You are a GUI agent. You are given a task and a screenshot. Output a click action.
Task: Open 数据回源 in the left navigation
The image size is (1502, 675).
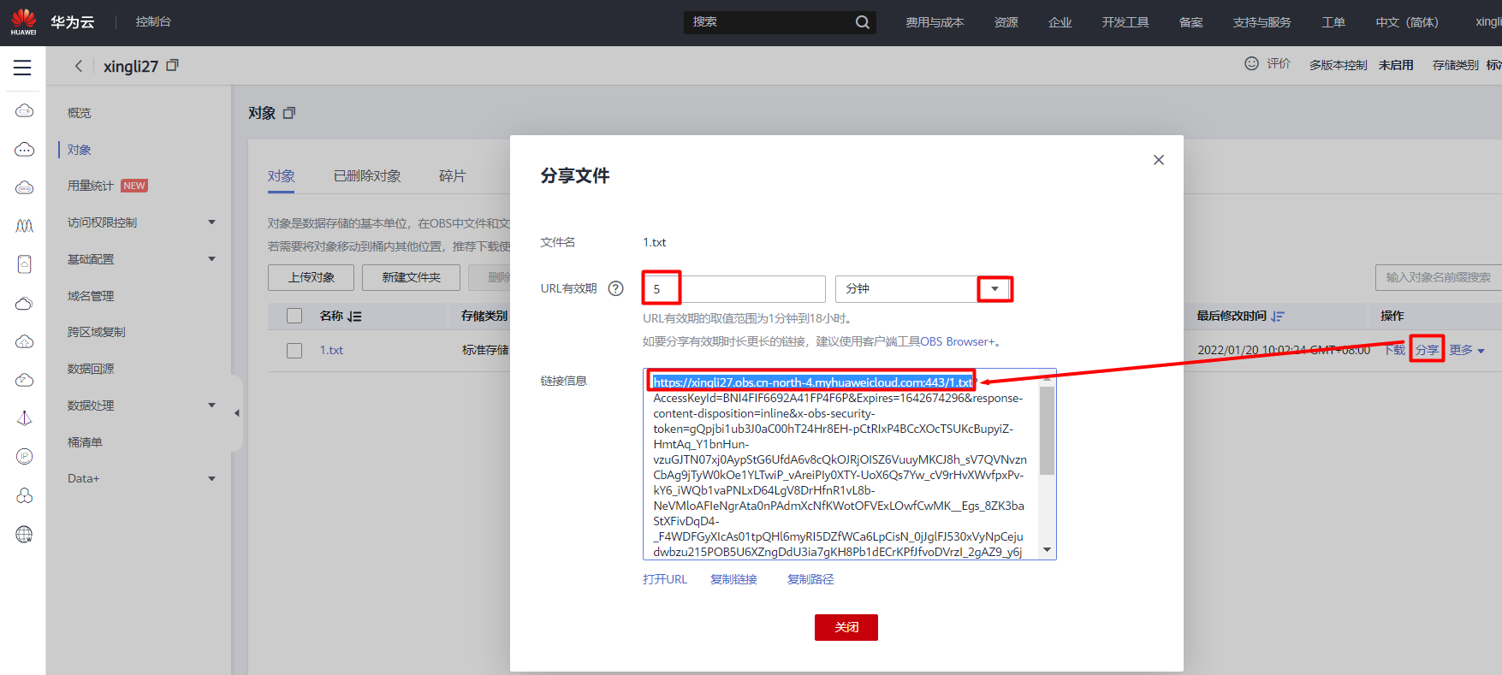(x=91, y=369)
